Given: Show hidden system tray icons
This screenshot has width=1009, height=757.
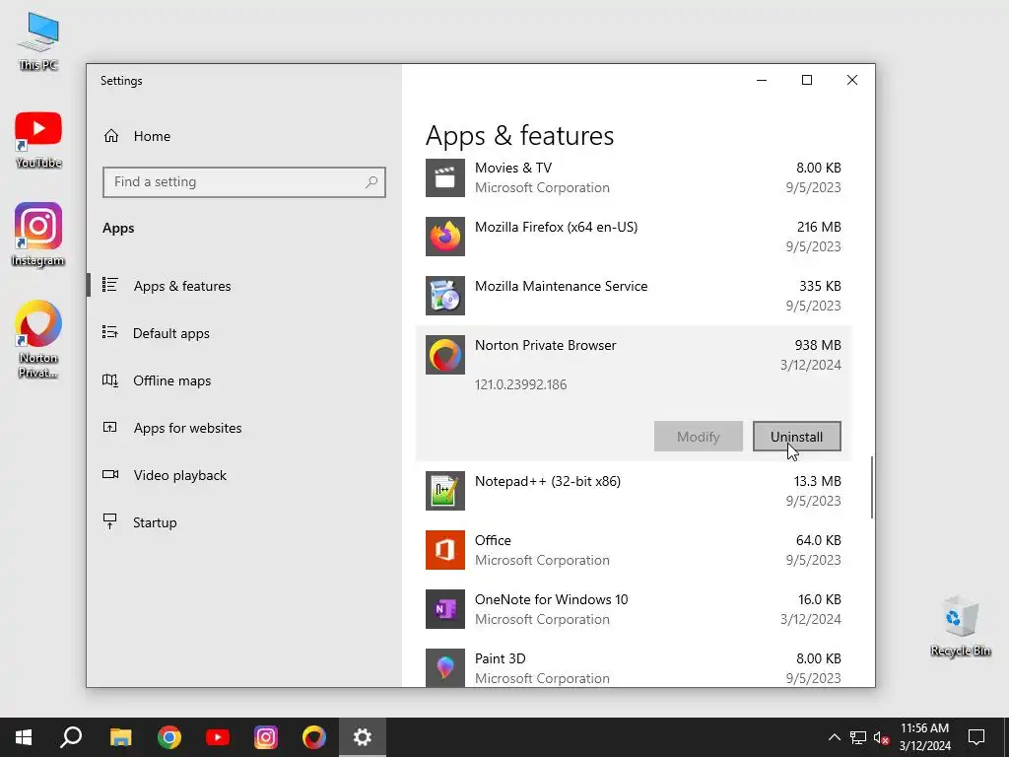Looking at the screenshot, I should pyautogui.click(x=834, y=737).
